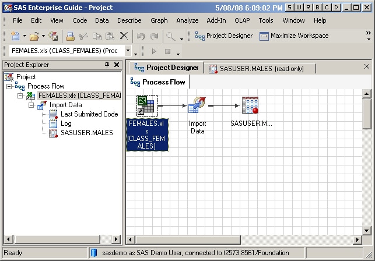This screenshot has height=261, width=375.
Task: Open the Analyze menu
Action: (187, 20)
